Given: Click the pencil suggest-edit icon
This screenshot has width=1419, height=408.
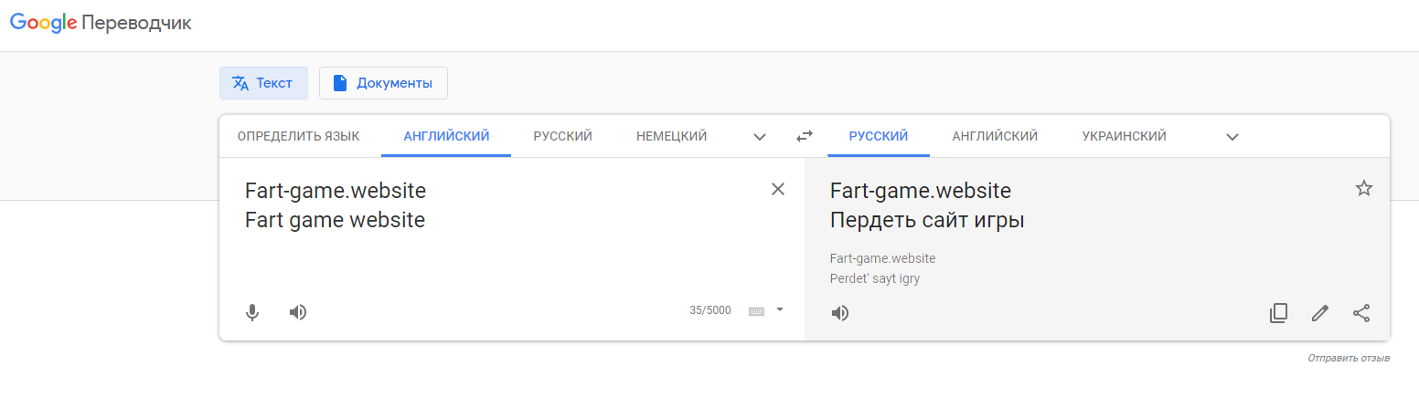Looking at the screenshot, I should [x=1319, y=313].
